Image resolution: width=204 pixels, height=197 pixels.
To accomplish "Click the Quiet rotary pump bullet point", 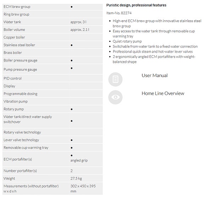I will [127, 42].
